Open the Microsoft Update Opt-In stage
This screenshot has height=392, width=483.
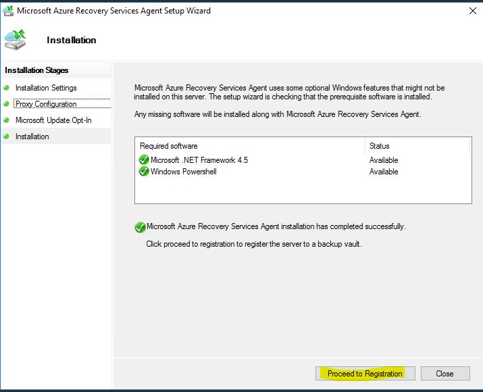[x=53, y=120]
